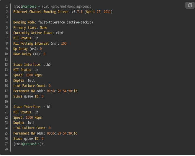This screenshot has height=156, width=195.
Task: Click line number 20
Action: pyautogui.click(x=6, y=107)
